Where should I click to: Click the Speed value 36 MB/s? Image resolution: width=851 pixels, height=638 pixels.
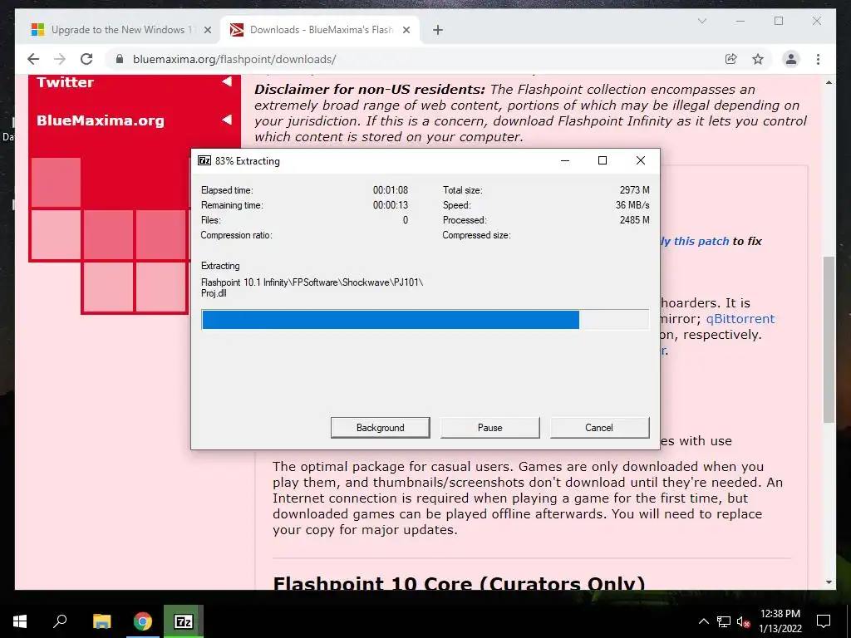click(632, 205)
